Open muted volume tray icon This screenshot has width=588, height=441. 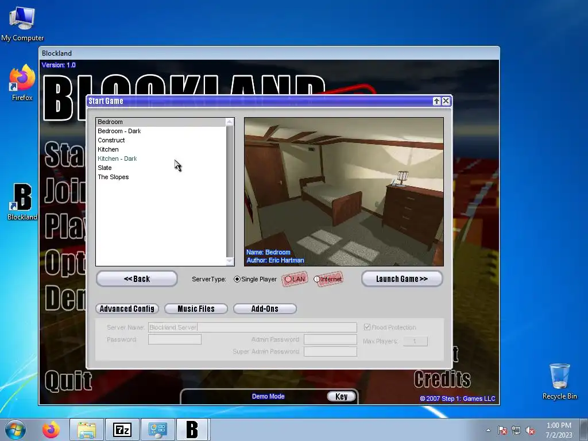pos(530,430)
